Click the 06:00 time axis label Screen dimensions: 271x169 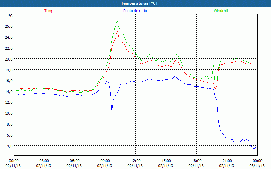(75, 161)
